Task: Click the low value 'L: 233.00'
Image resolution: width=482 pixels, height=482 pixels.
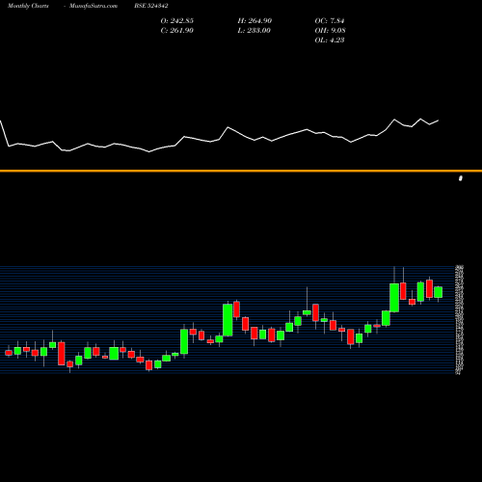Action: tap(254, 31)
